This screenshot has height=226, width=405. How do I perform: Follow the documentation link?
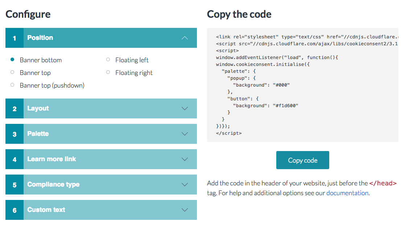point(347,193)
